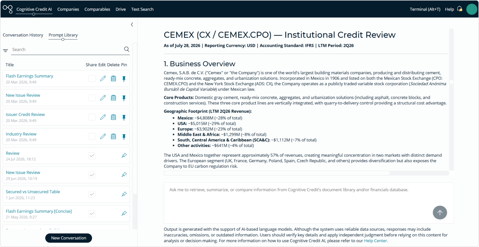Click the Title column header
The image size is (479, 247).
[10, 65]
